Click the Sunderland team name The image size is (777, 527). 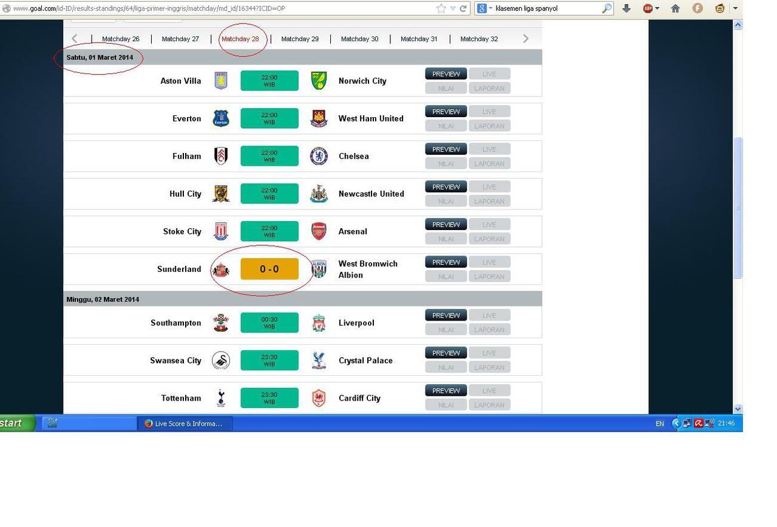pyautogui.click(x=179, y=269)
